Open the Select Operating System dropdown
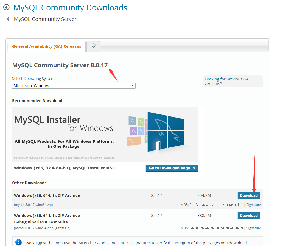This screenshot has height=246, width=297. click(74, 86)
